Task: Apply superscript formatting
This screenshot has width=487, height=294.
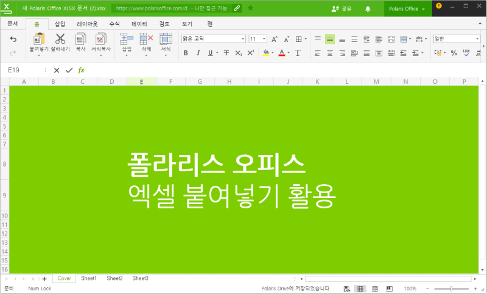Action: coord(251,53)
